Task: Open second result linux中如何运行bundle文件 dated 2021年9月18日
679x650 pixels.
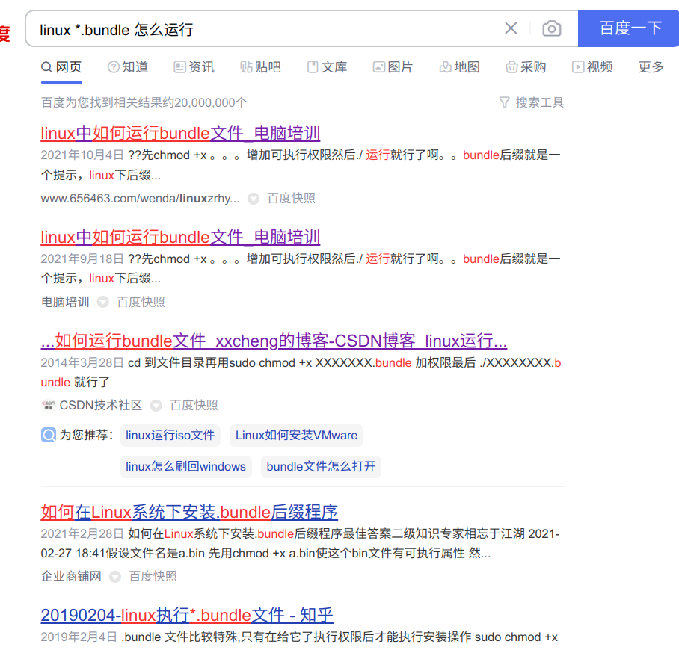Action: (180, 237)
